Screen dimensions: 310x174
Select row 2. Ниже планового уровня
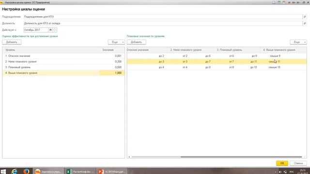pyautogui.click(x=63, y=61)
